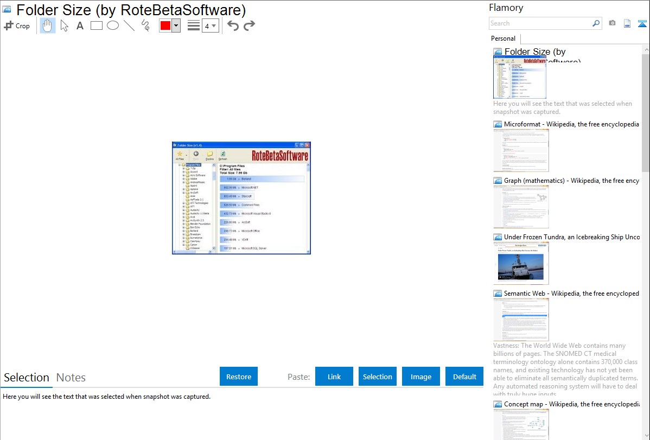Click the snapshot icon beside the main title

(7, 10)
